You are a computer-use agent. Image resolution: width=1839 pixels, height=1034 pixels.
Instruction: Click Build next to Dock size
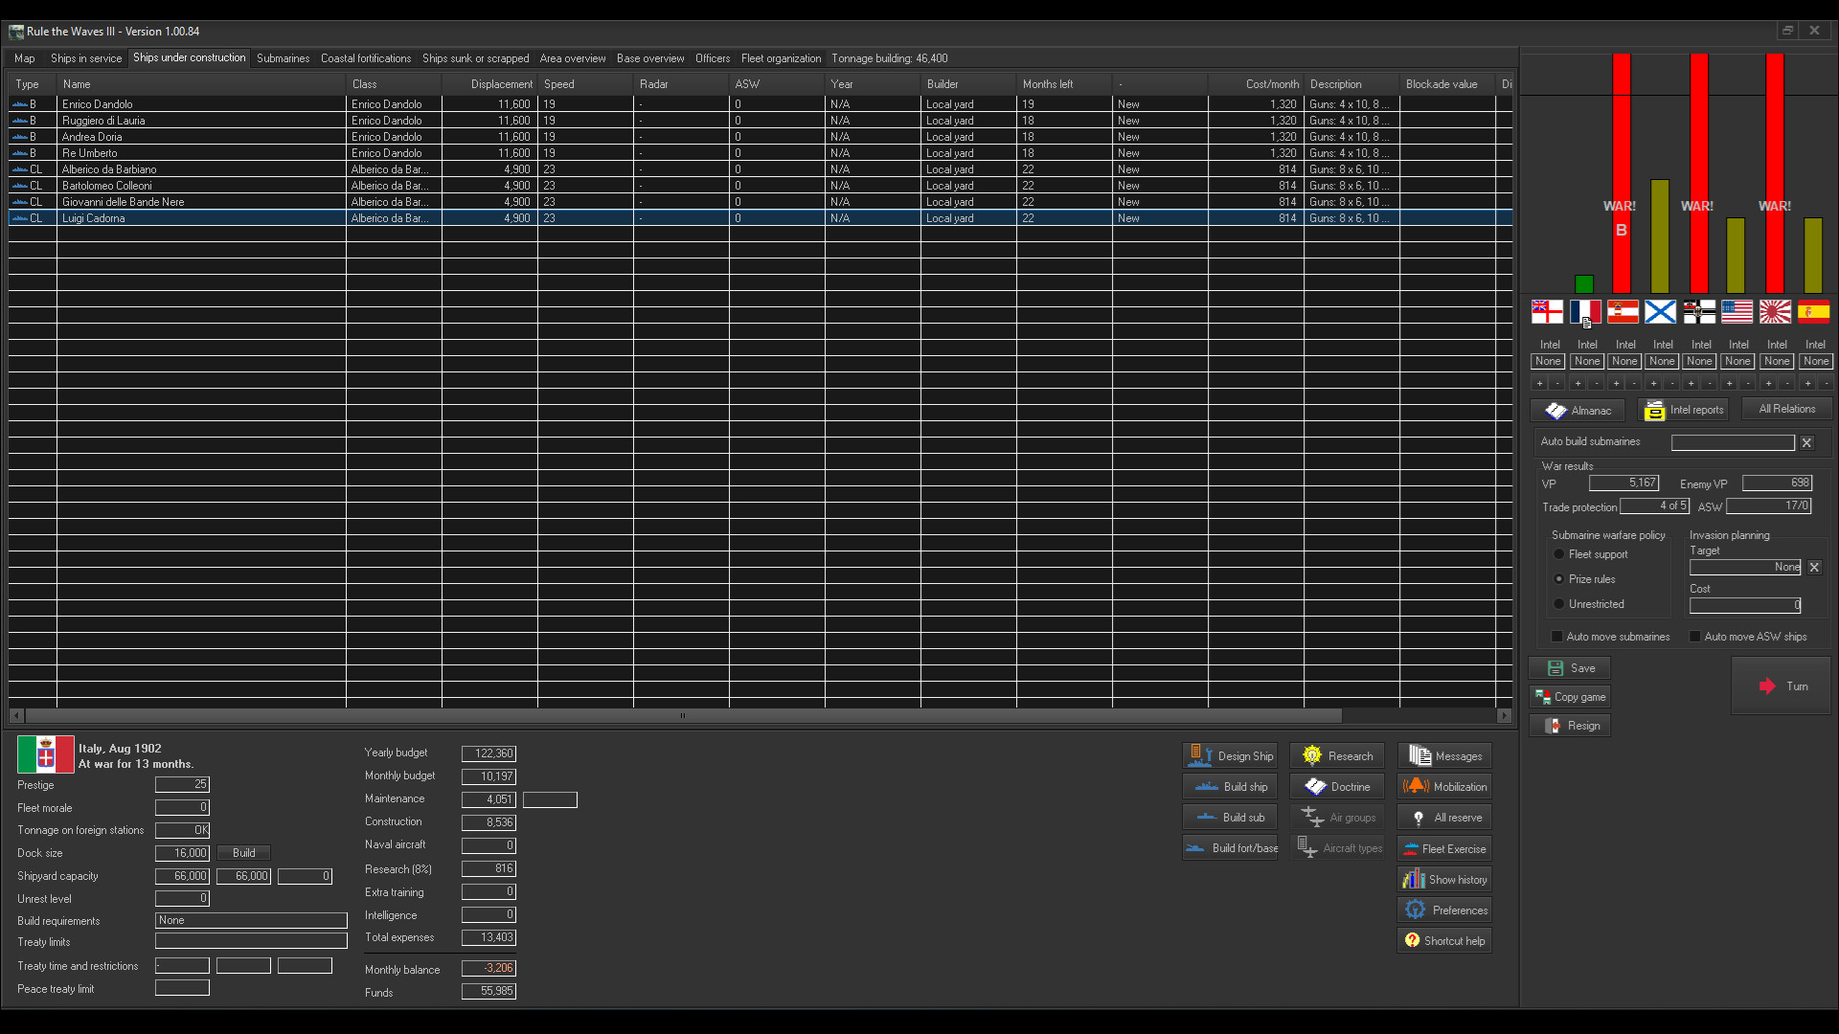(x=242, y=852)
